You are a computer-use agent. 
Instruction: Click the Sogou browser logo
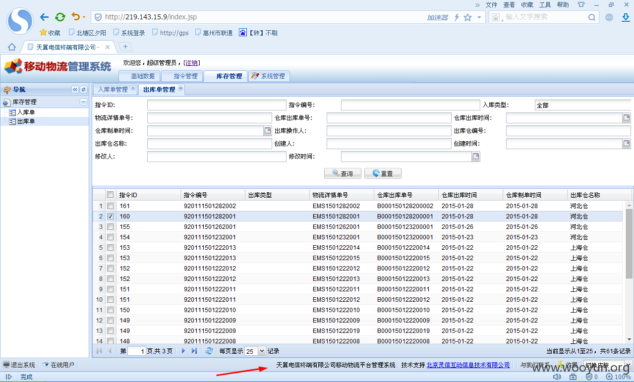[20, 21]
